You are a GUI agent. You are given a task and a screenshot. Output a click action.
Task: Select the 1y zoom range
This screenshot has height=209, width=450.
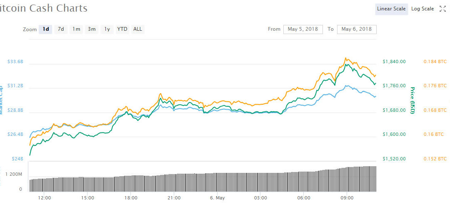(107, 29)
